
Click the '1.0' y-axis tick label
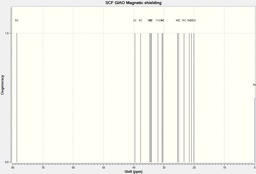[7, 33]
